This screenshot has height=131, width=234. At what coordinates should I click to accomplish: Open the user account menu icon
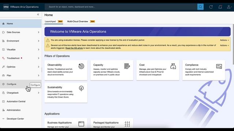pyautogui.click(x=229, y=7)
